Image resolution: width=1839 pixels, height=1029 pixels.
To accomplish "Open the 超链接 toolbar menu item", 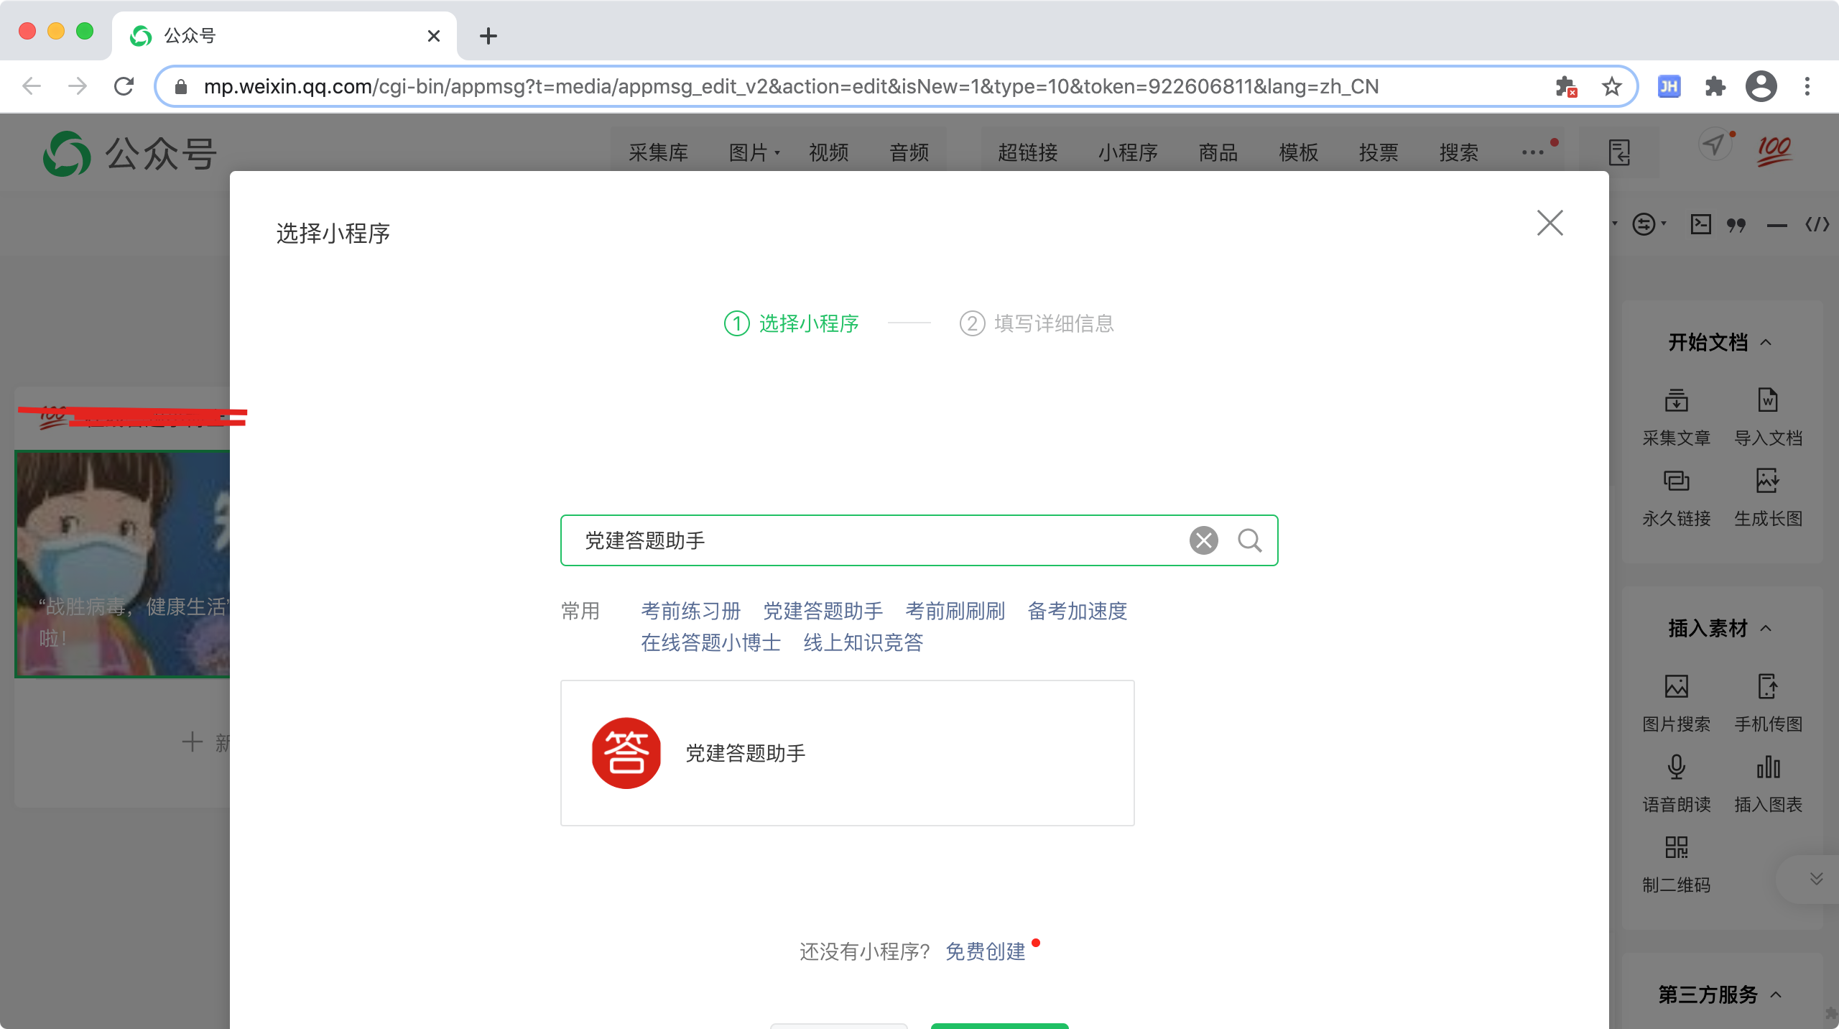I will (1027, 152).
